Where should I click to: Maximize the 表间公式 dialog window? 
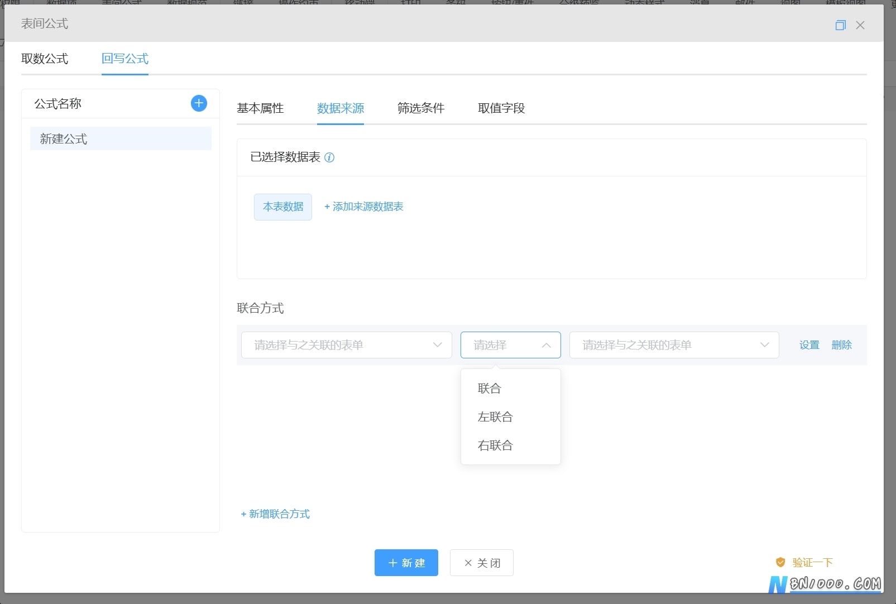[x=840, y=25]
